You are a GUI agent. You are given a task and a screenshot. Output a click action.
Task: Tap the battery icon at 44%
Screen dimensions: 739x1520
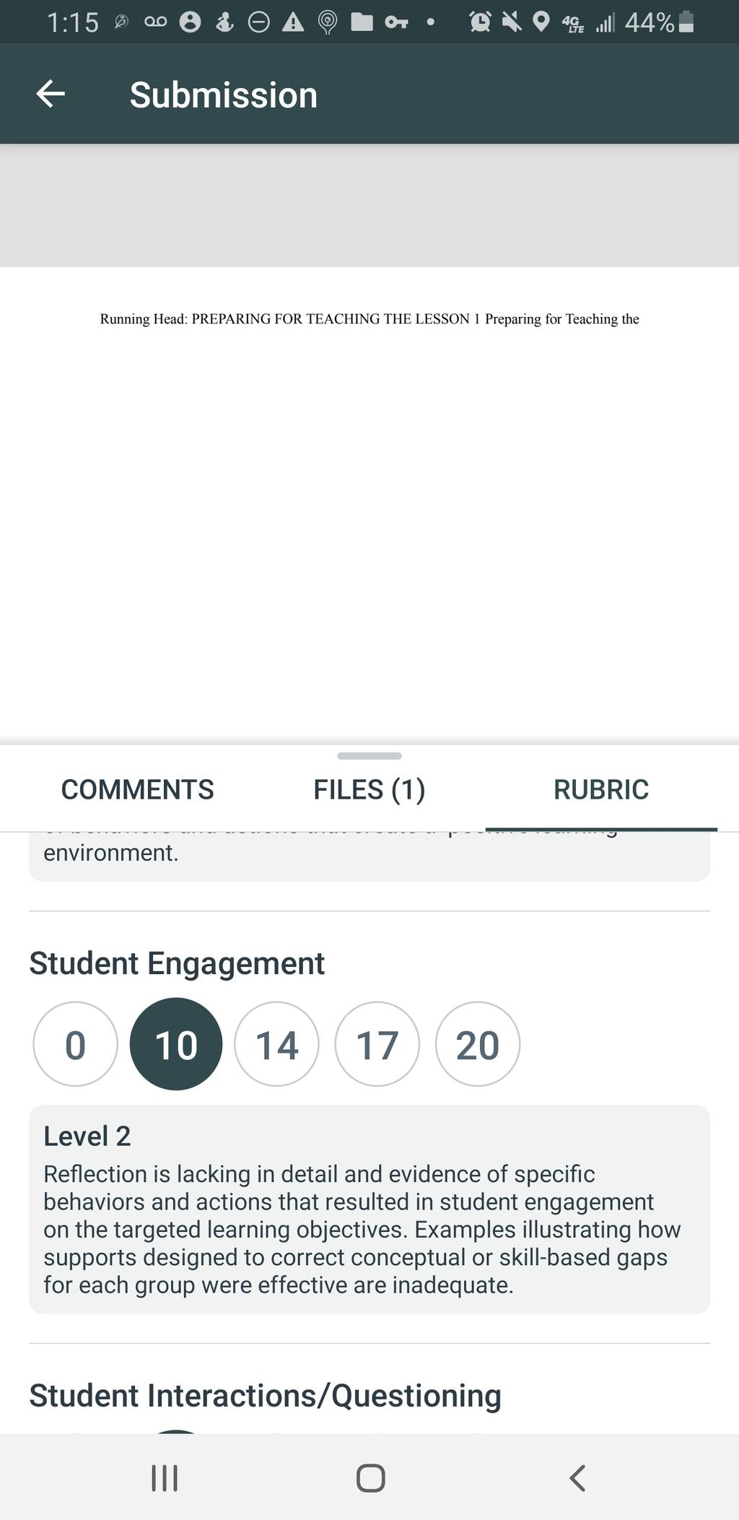(x=687, y=22)
